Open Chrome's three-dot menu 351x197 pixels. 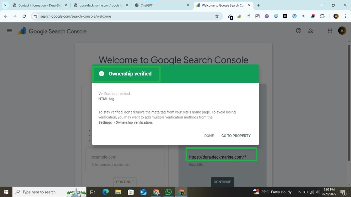tap(345, 16)
